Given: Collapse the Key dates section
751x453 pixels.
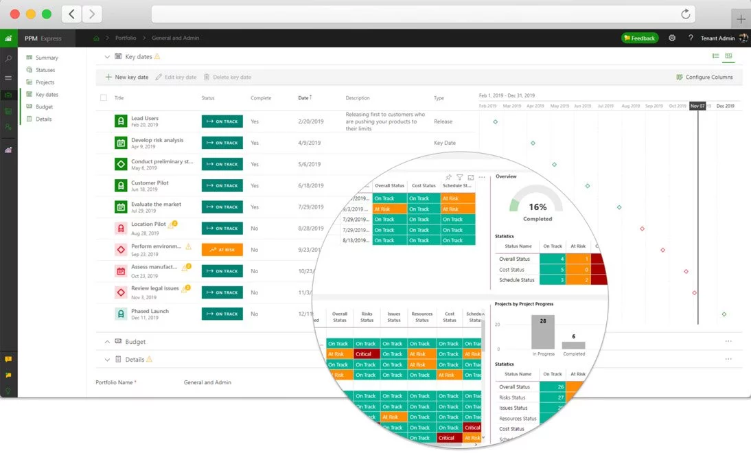Looking at the screenshot, I should click(107, 56).
